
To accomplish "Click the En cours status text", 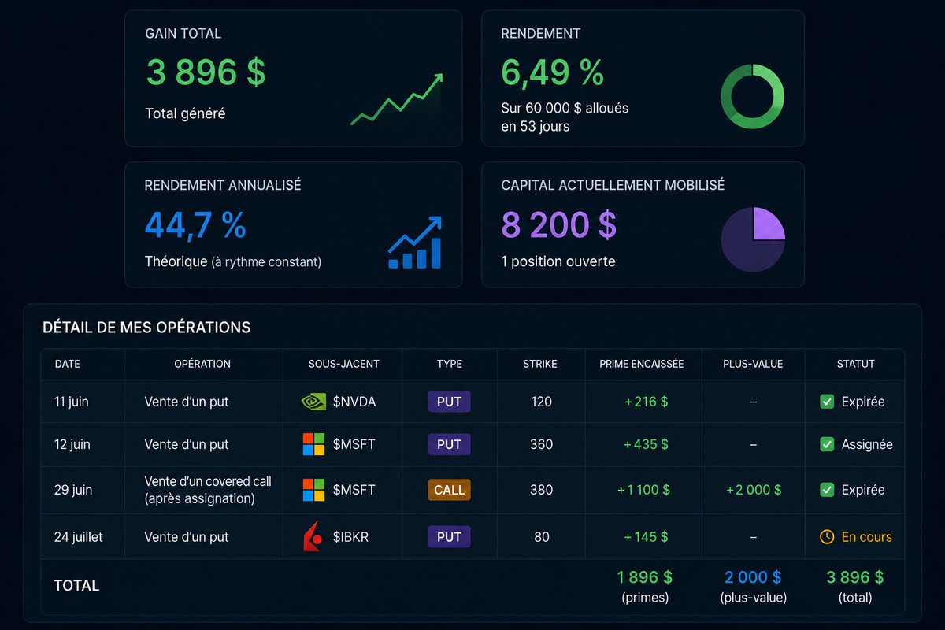I will [867, 537].
